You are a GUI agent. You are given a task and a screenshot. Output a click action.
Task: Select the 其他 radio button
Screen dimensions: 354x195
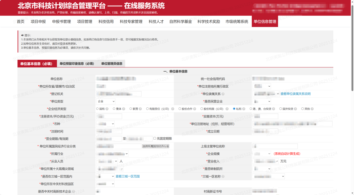[303, 109]
